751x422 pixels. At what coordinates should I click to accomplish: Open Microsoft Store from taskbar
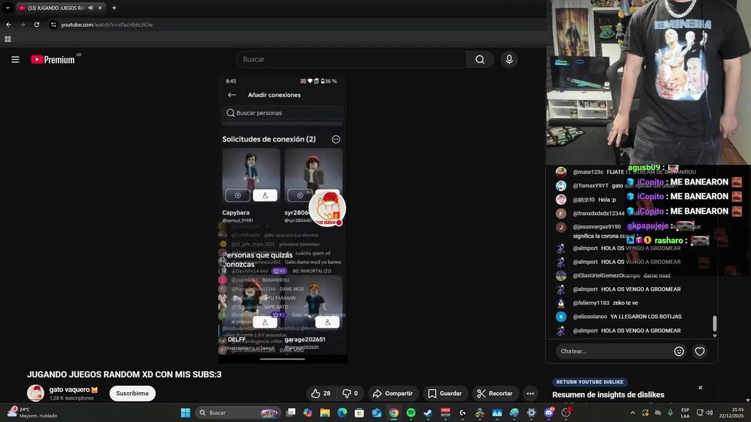359,413
